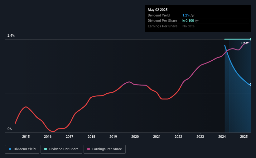The height and width of the screenshot is (158, 256).
Task: Toggle the Dividend Yield legend button
Action: tap(22, 149)
